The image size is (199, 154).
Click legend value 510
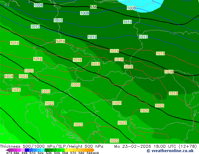point(33,153)
